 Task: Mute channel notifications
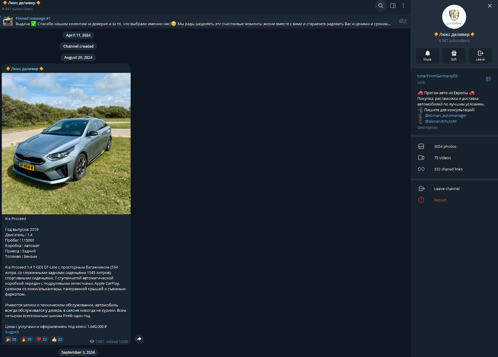pyautogui.click(x=427, y=56)
